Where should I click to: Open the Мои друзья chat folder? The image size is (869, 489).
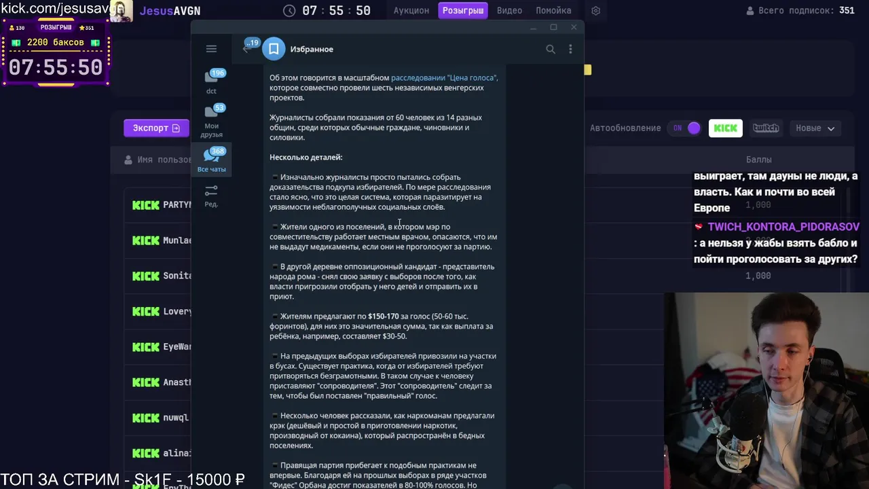[211, 121]
